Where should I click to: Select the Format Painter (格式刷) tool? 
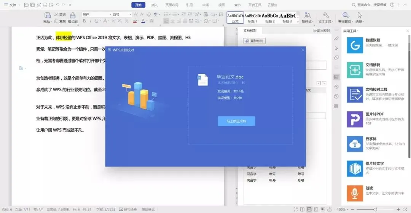point(73,18)
